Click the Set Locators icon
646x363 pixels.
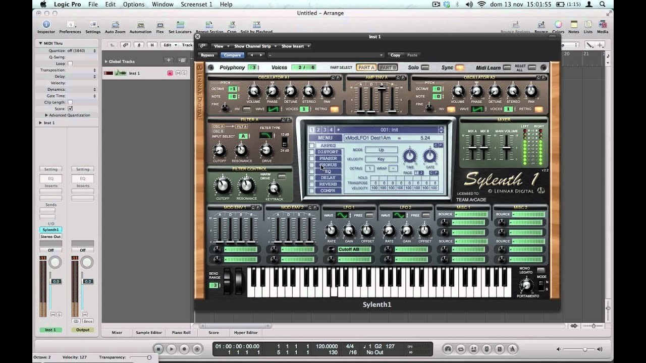click(180, 25)
